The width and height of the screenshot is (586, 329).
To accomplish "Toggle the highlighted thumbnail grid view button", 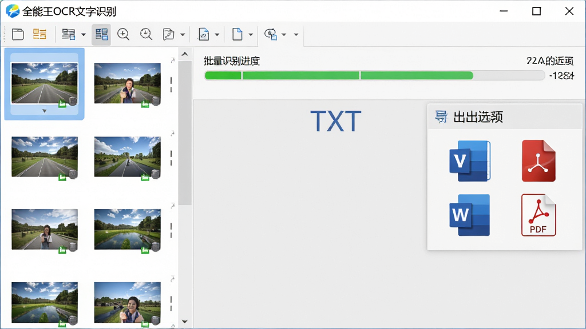I will pyautogui.click(x=101, y=34).
